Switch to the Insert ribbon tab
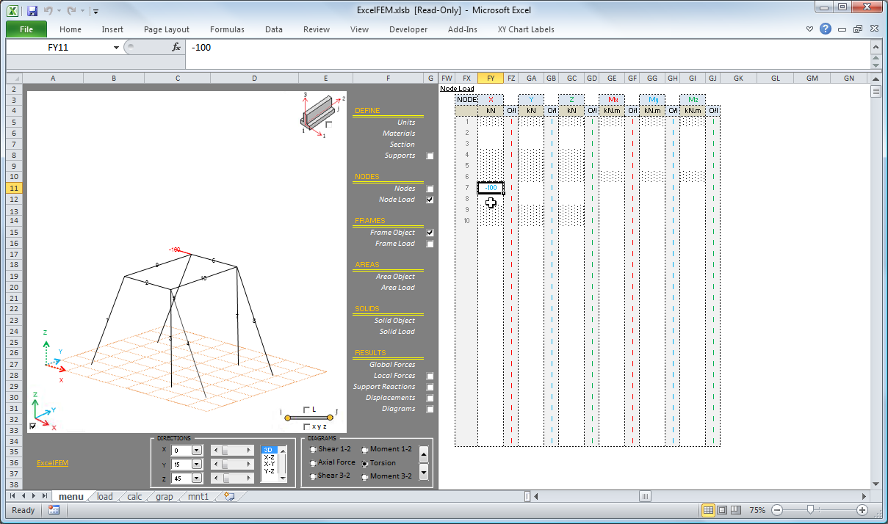Viewport: 888px width, 524px height. click(112, 29)
